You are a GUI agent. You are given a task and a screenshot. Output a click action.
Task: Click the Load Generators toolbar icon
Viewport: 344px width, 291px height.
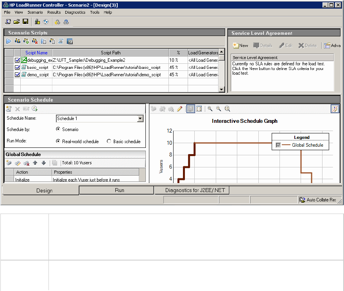coord(37,22)
